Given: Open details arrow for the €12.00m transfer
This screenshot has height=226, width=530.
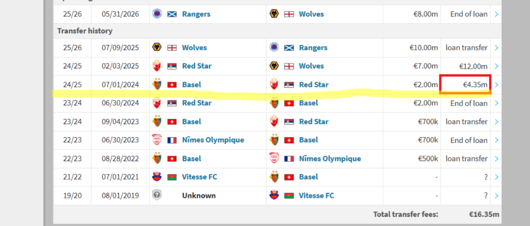Looking at the screenshot, I should (497, 66).
